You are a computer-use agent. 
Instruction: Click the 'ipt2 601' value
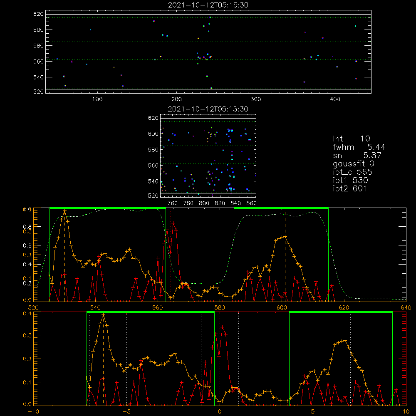point(350,188)
